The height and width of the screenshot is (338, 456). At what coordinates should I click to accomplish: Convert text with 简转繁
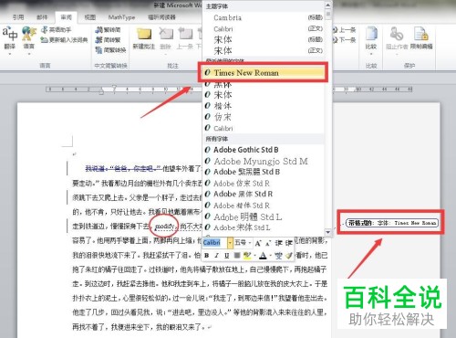point(108,40)
